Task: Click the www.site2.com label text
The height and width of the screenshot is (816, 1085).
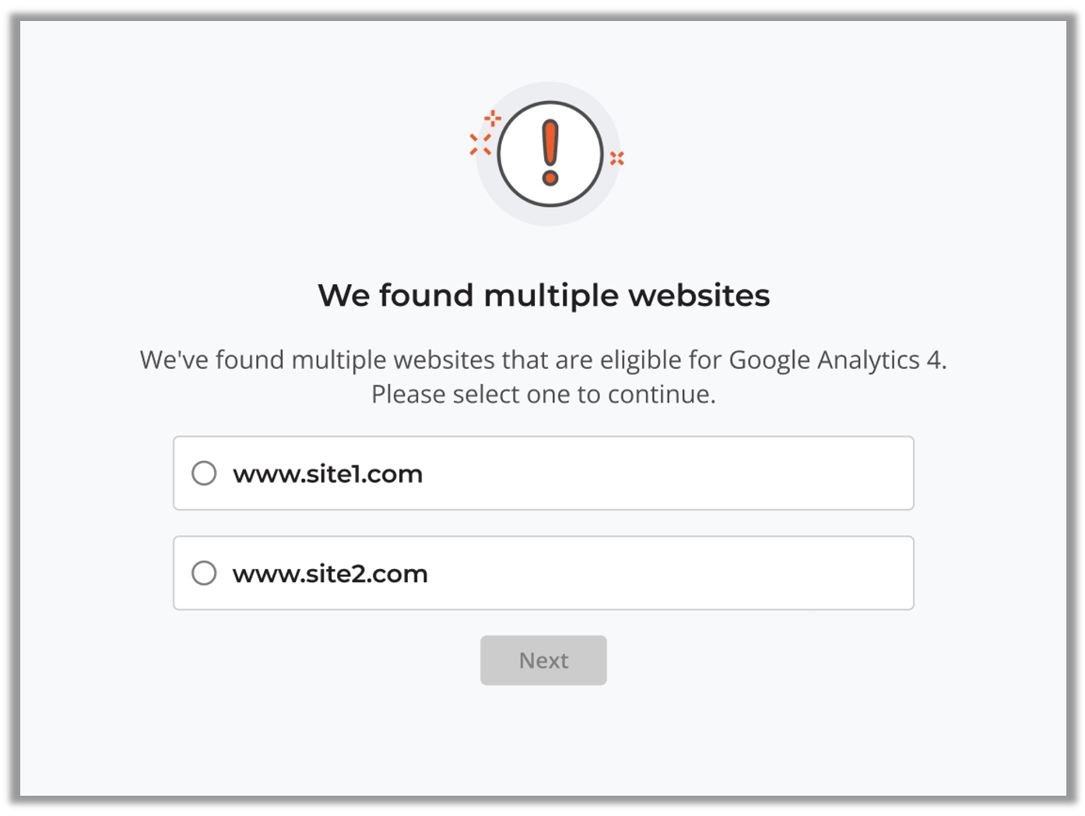Action: (x=330, y=574)
